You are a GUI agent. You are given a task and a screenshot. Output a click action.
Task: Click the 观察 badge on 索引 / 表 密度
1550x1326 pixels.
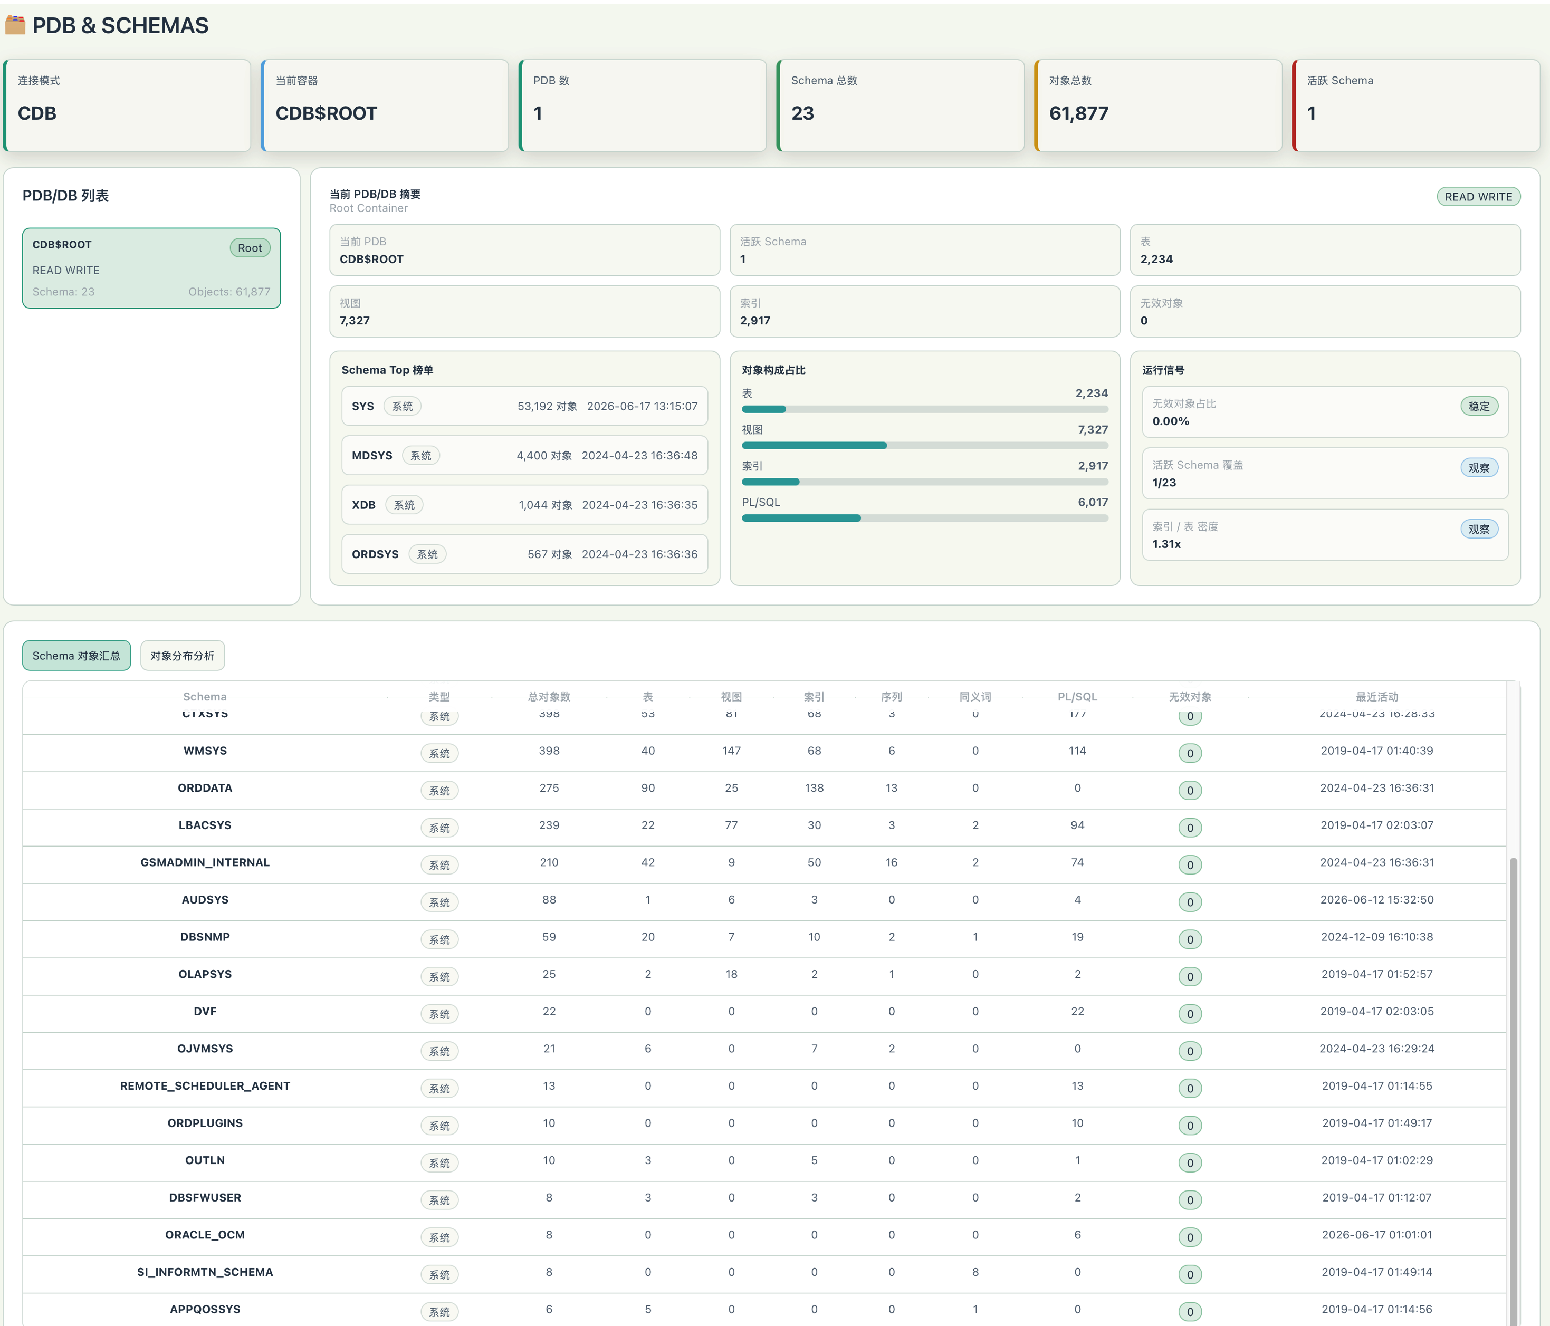1478,529
